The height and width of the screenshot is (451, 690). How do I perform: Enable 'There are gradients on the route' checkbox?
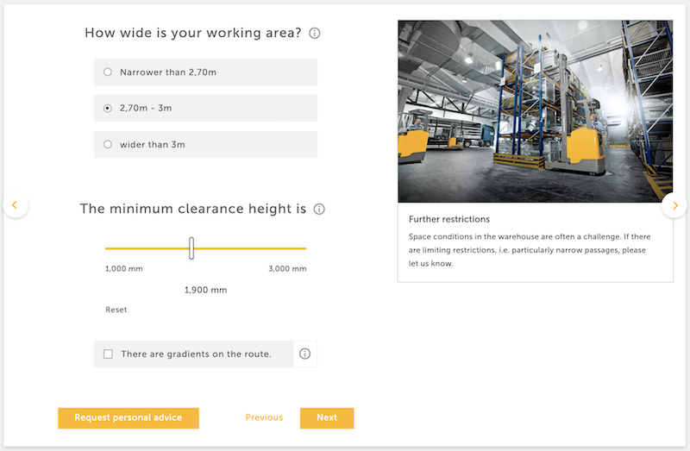[x=108, y=354]
